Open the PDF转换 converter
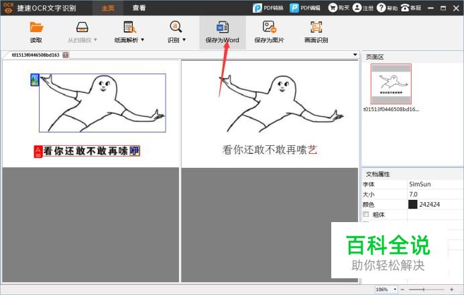Image resolution: width=464 pixels, height=295 pixels. (268, 8)
